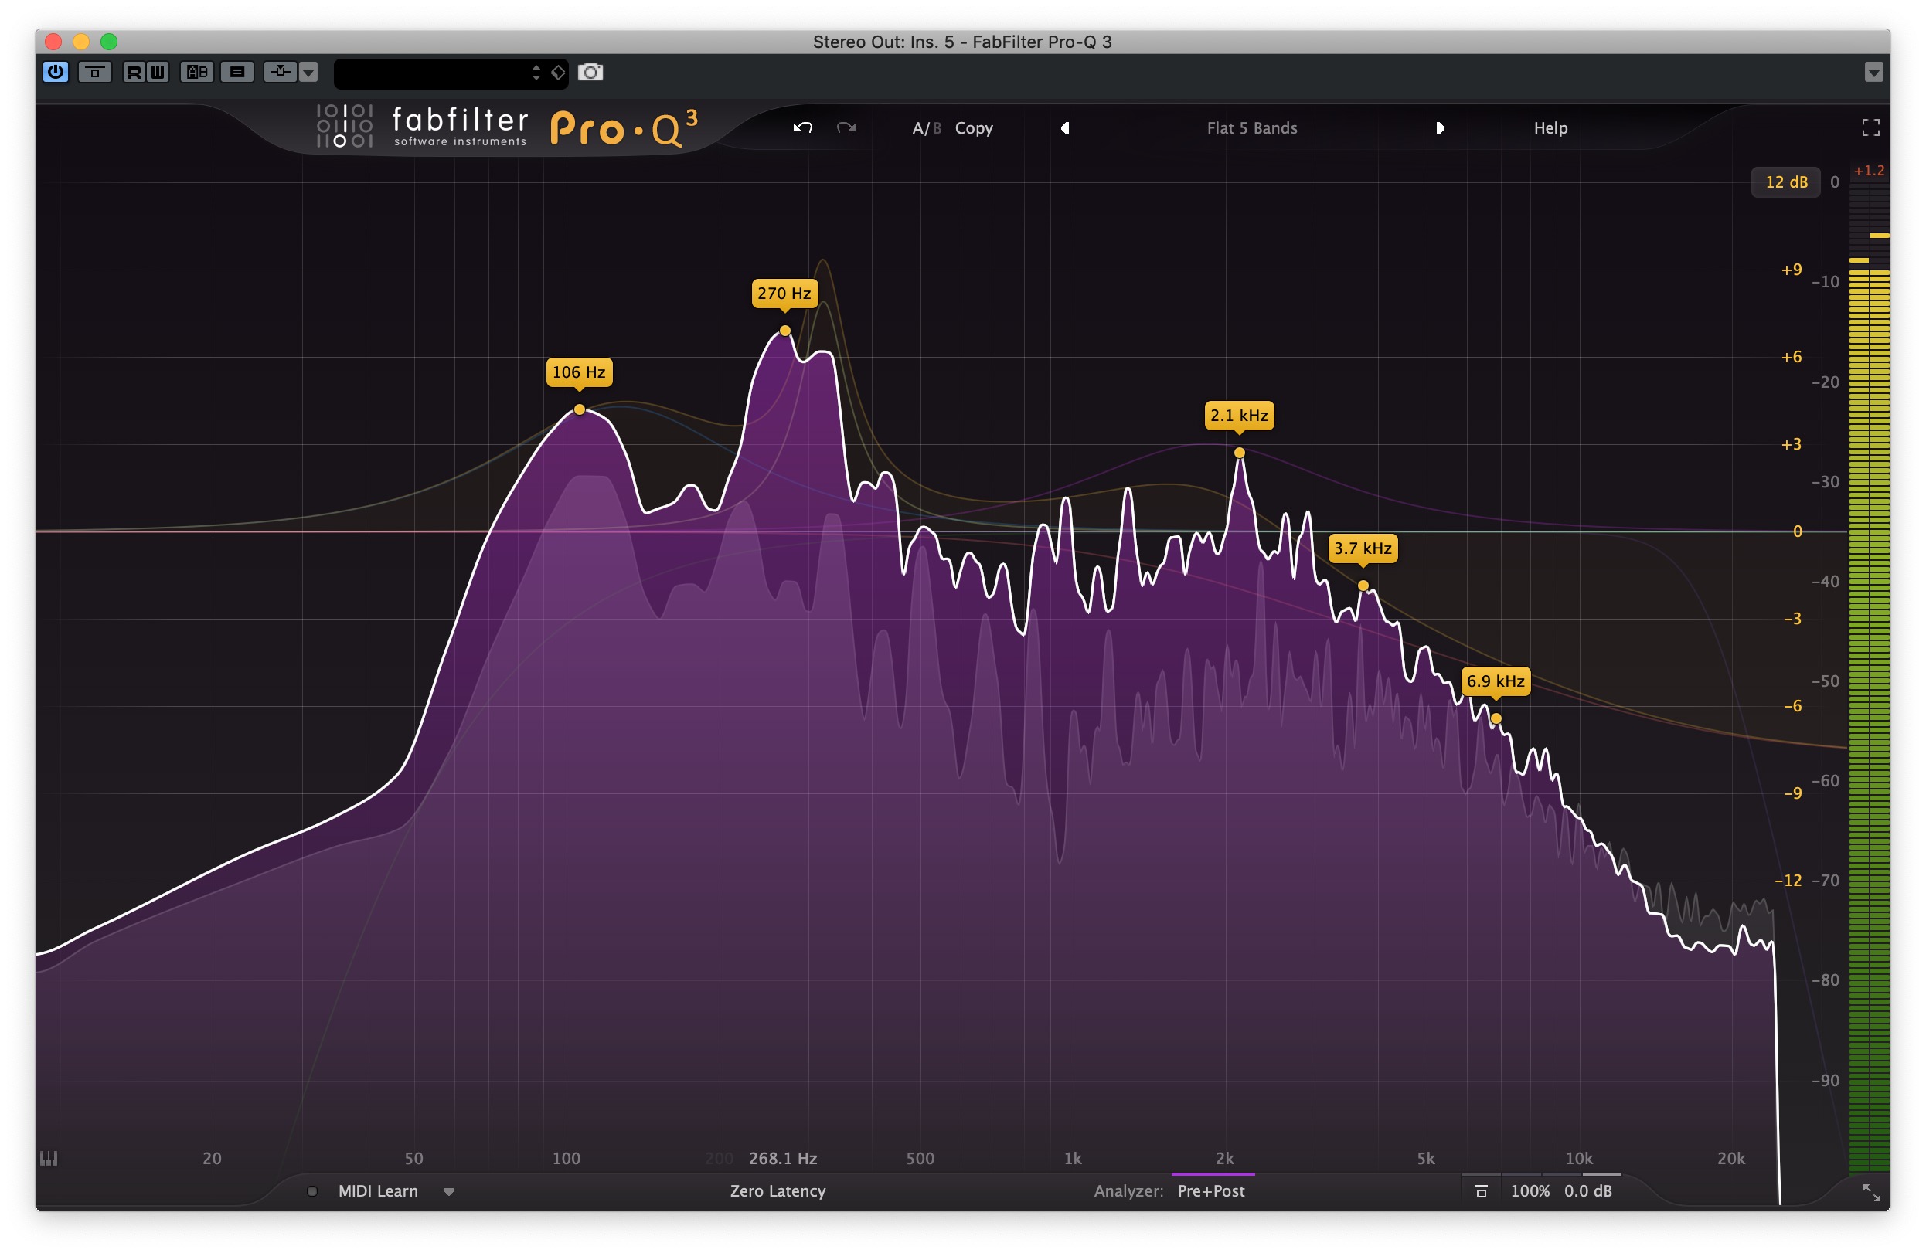This screenshot has width=1926, height=1253.
Task: Adjust the output gain showing 0.0 dB
Action: click(x=1587, y=1190)
